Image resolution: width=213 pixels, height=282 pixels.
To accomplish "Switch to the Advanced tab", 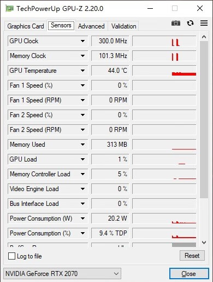I will click(x=91, y=26).
